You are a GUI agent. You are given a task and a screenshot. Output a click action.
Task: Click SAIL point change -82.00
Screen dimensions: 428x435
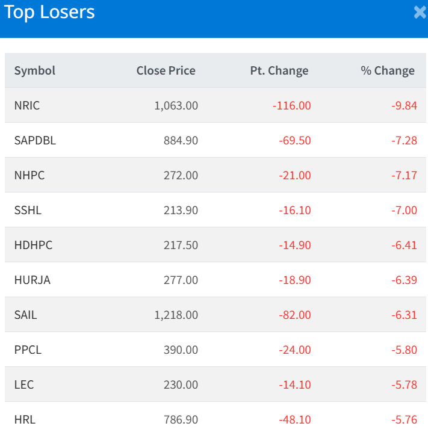295,315
